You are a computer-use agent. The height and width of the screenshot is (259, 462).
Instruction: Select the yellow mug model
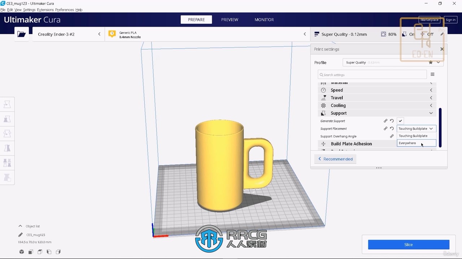click(x=220, y=165)
